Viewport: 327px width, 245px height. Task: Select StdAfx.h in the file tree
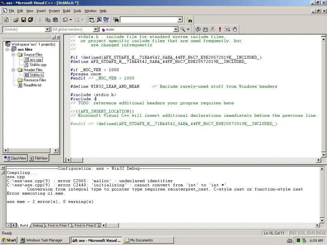36,75
